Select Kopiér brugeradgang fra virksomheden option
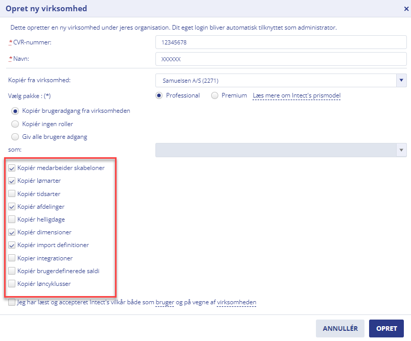411x341 pixels. (x=15, y=111)
